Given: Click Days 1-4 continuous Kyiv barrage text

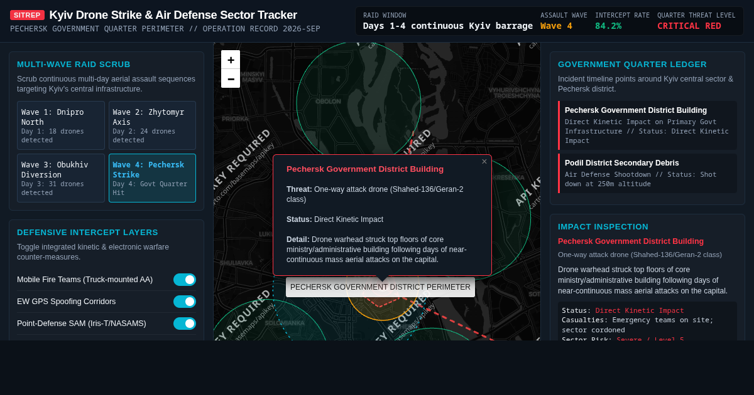Looking at the screenshot, I should pos(447,26).
